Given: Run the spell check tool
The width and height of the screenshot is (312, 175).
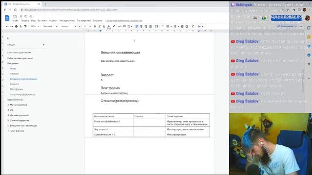Looking at the screenshot, I should (20, 26).
